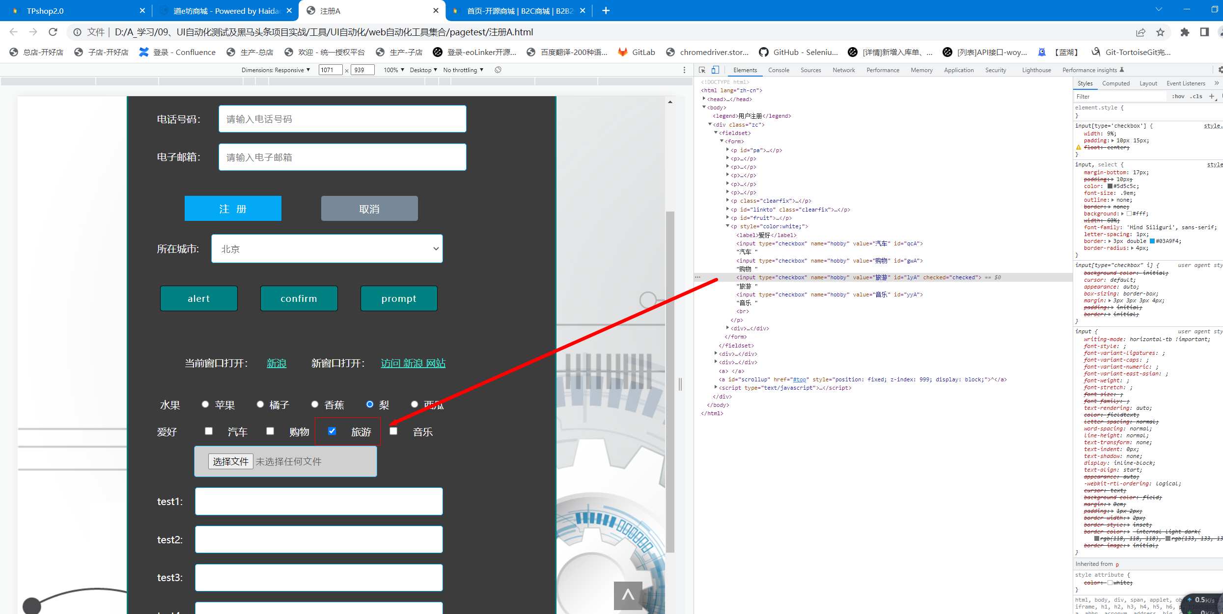
Task: Open new browser tab with plus icon
Action: pos(606,11)
